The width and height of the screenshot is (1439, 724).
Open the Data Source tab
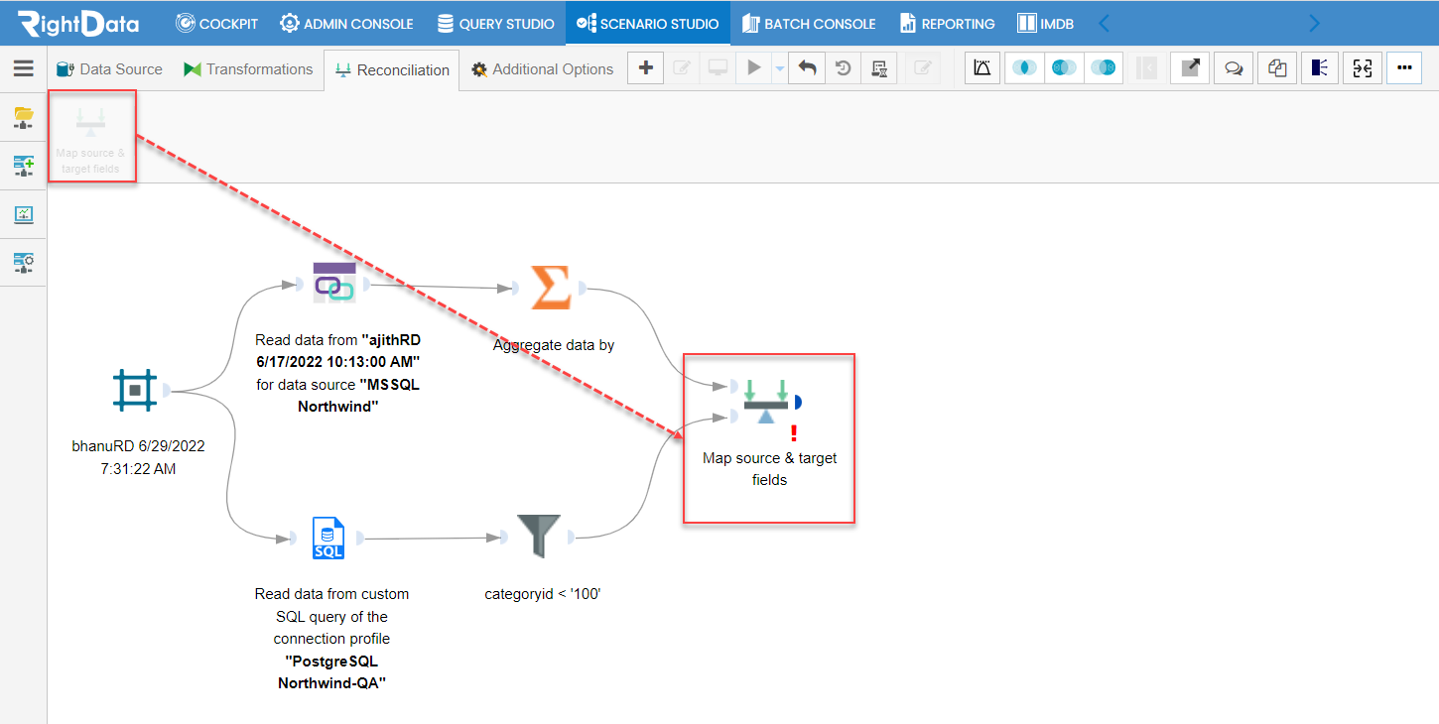pos(109,69)
